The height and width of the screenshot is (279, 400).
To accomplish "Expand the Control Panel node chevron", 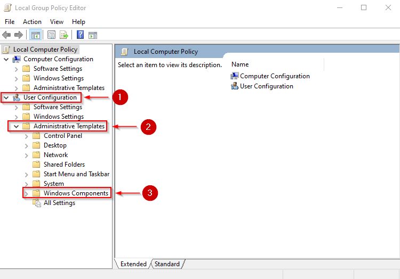I will (27, 136).
